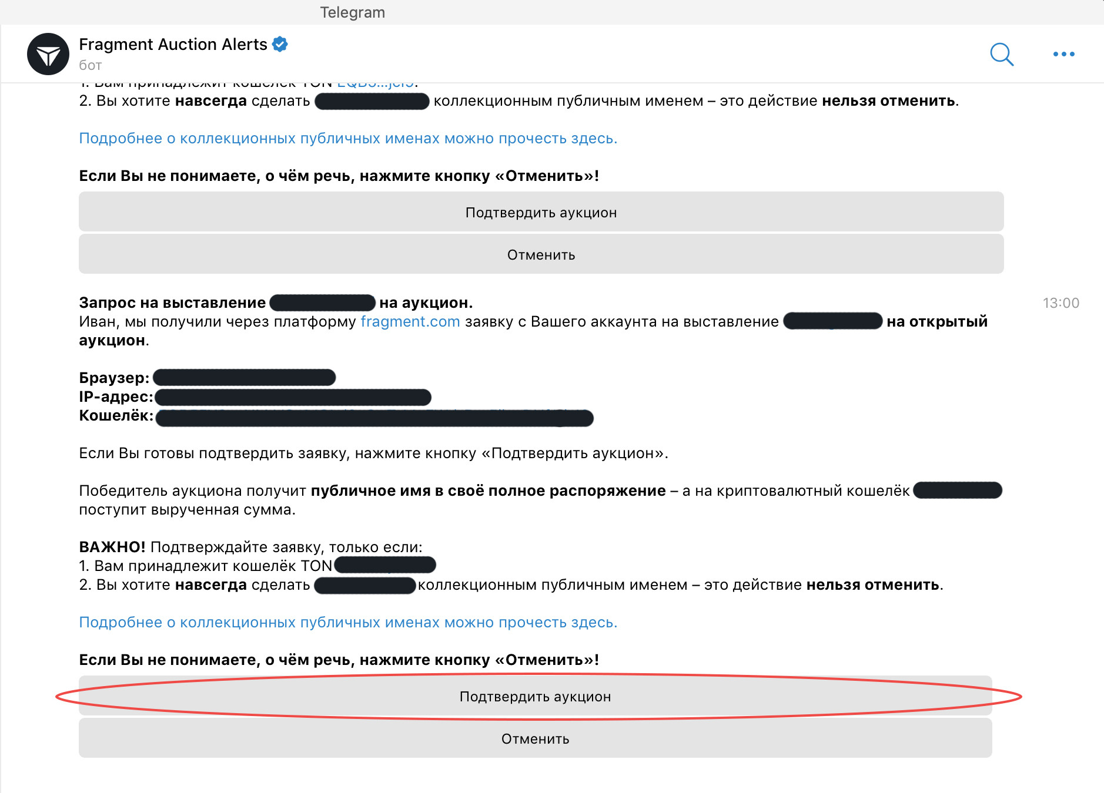Click the "бот" subtitle under the chat name
This screenshot has width=1104, height=793.
(91, 65)
